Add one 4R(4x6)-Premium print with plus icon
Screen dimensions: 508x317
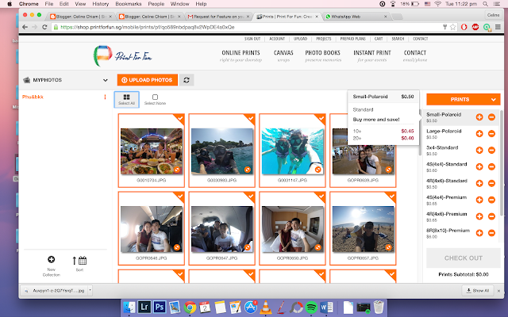(479, 216)
